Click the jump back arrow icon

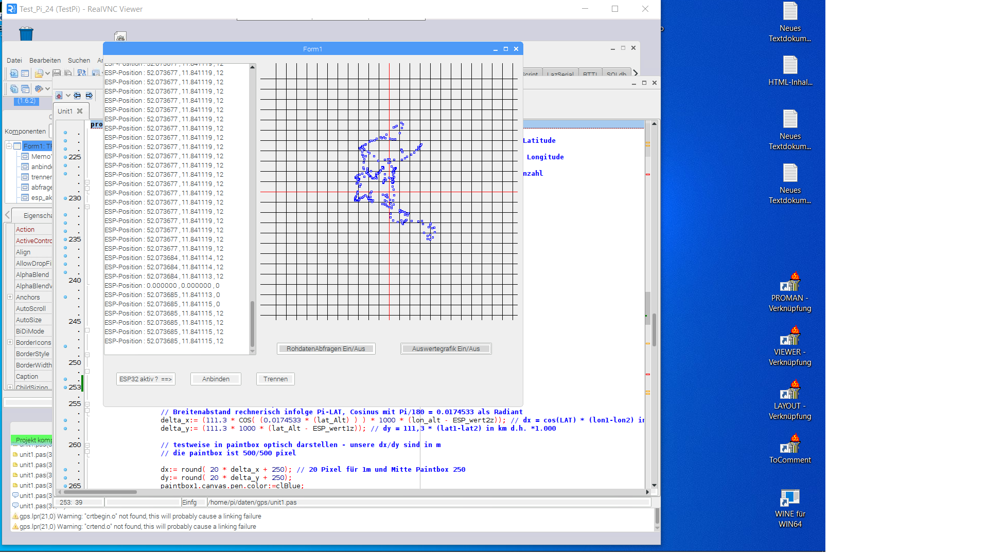click(77, 96)
